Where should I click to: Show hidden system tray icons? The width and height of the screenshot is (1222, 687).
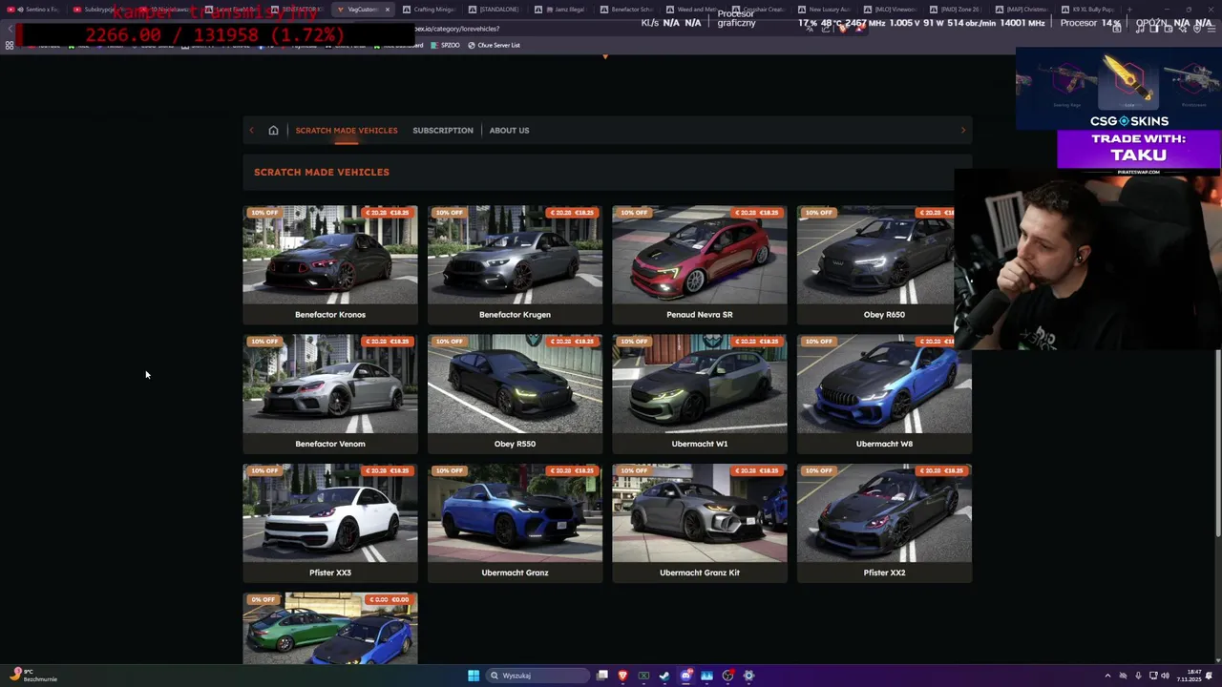(1107, 676)
